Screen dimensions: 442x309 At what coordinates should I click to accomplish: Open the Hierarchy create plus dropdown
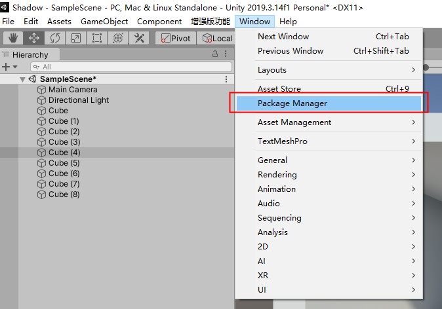point(10,67)
